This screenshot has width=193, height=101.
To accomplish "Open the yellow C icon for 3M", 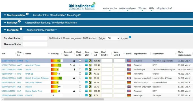I will (x=90, y=61).
